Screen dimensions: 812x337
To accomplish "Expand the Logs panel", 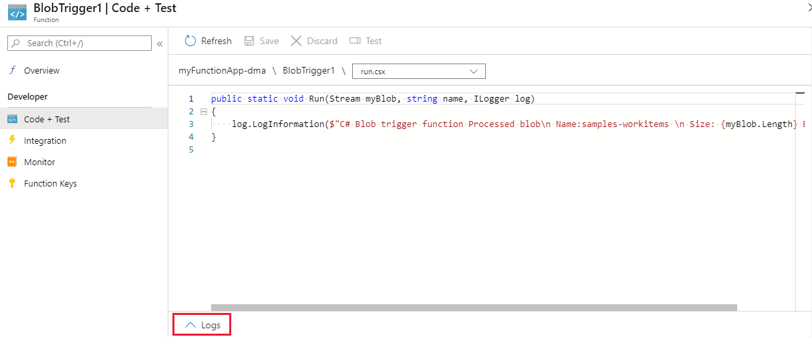I will 202,325.
